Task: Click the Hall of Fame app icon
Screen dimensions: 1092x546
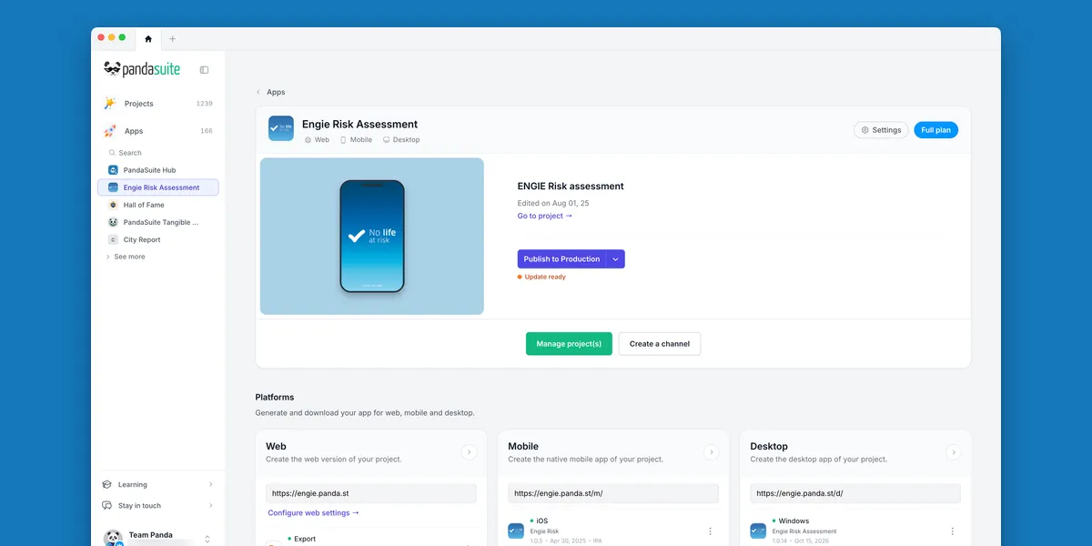Action: [113, 205]
